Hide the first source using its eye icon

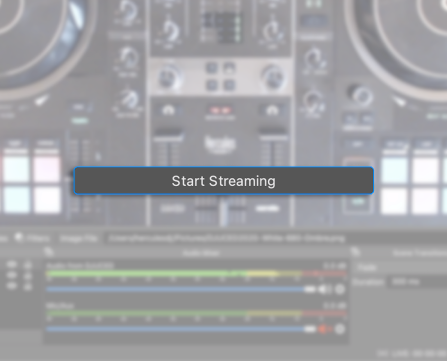pos(12,264)
